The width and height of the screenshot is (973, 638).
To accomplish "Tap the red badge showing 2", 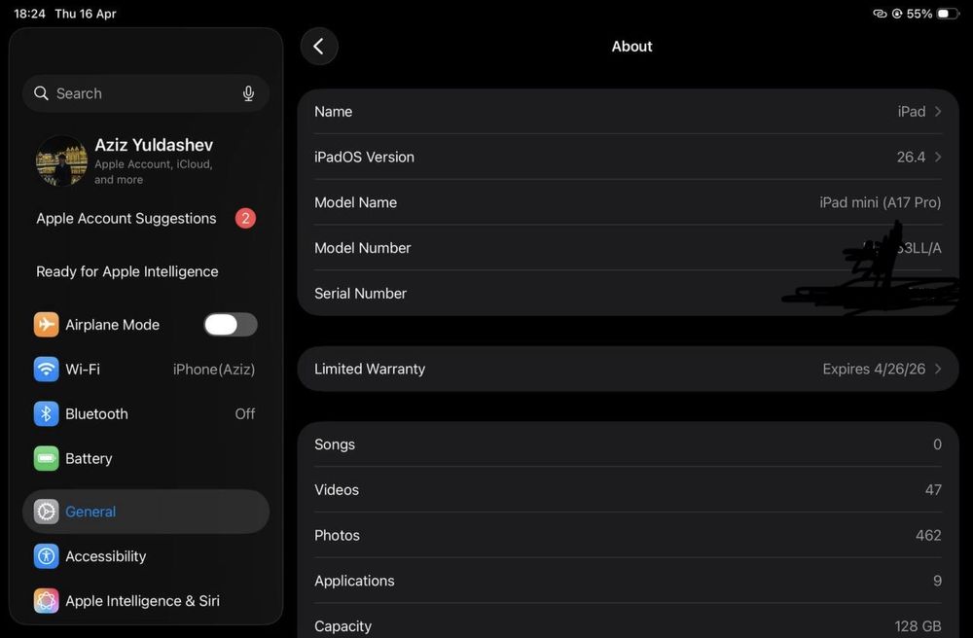I will tap(245, 218).
